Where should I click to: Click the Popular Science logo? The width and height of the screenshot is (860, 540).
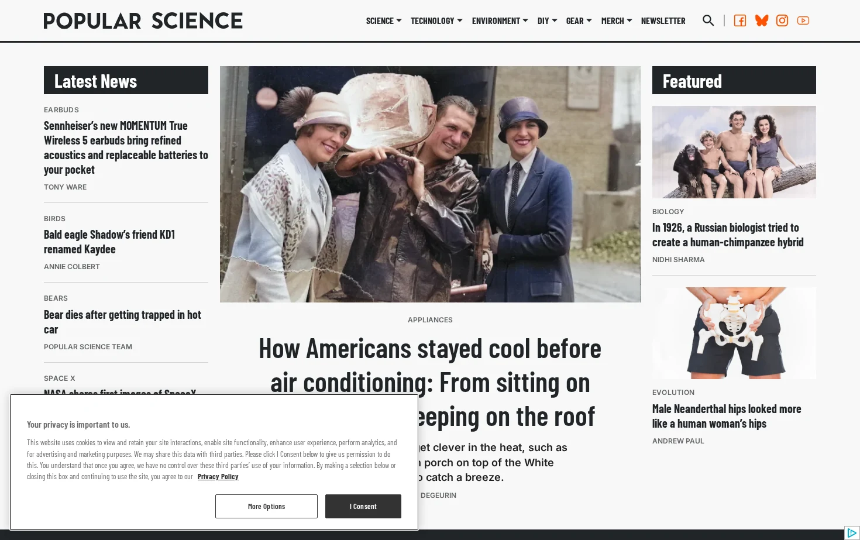[x=143, y=20]
